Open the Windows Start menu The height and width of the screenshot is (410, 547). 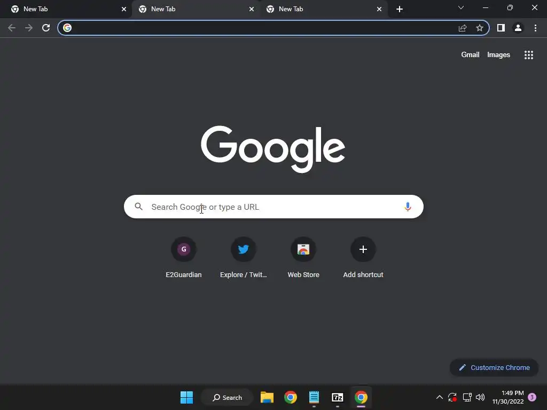(186, 397)
